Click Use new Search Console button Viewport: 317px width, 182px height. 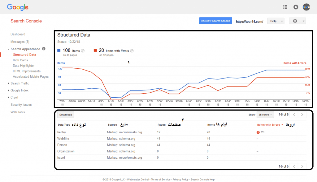click(215, 21)
